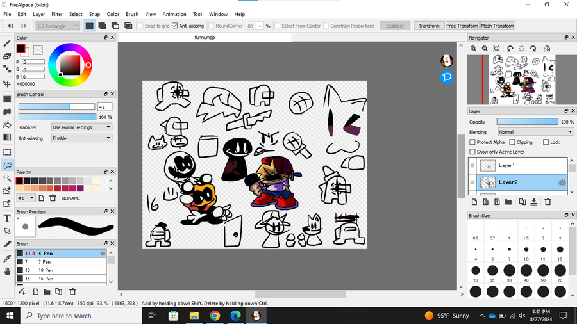Open settings gear for 4 Pen brush
The width and height of the screenshot is (577, 324).
click(x=103, y=254)
